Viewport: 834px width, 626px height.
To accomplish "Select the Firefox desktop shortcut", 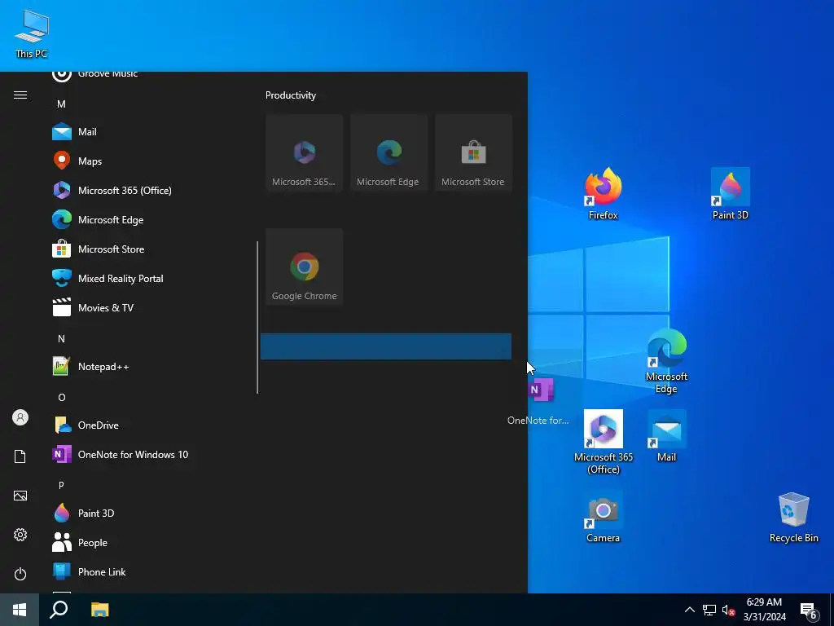I will coord(604,193).
